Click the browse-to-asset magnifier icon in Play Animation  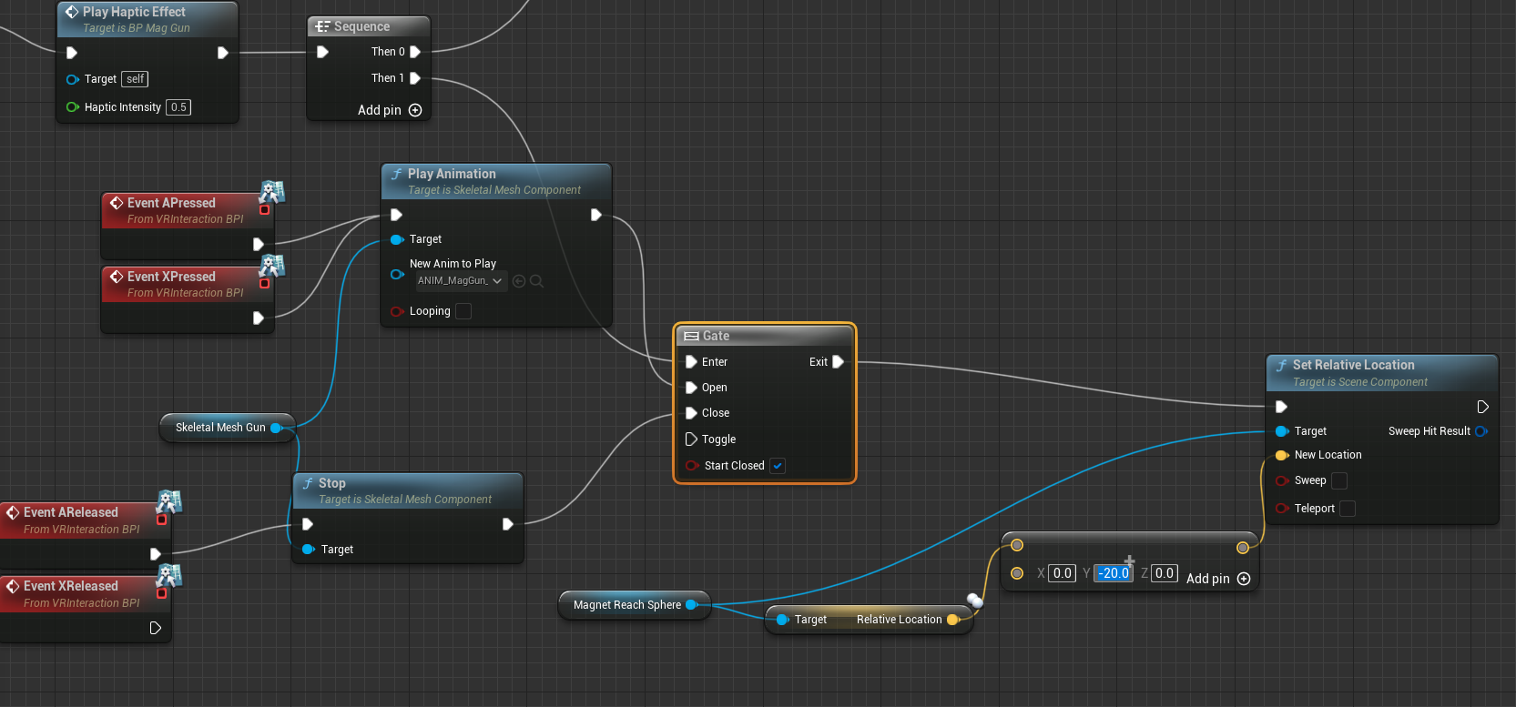point(537,281)
